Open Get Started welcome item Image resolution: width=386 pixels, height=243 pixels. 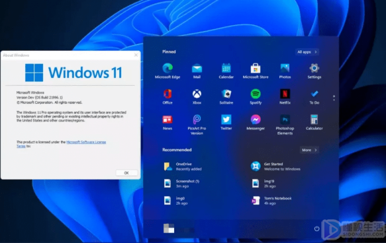[275, 166]
